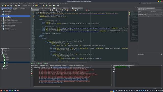Click the Save All toolbar icon

[11, 6]
